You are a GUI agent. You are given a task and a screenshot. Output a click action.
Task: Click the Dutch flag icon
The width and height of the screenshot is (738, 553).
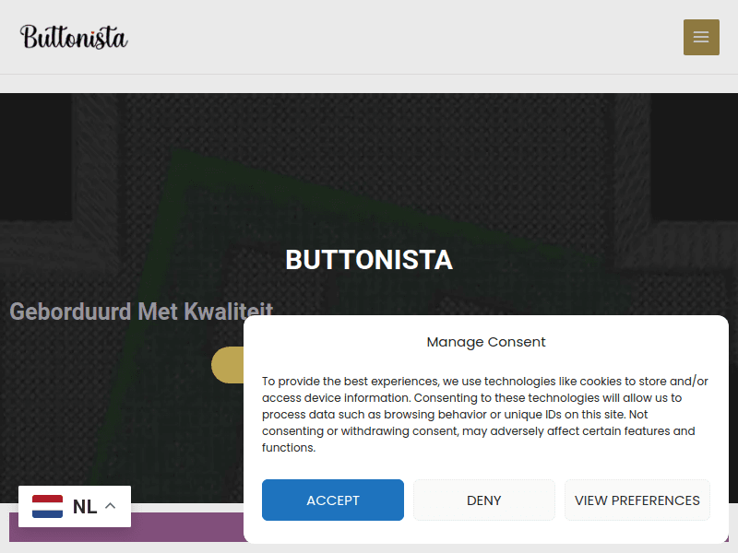pyautogui.click(x=47, y=506)
